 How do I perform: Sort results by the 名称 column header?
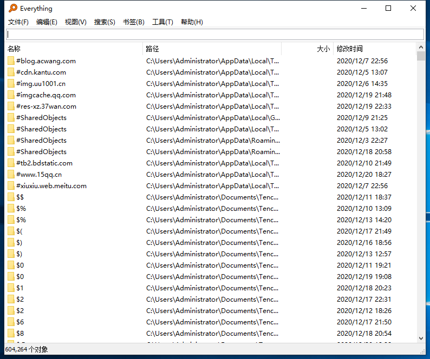(x=74, y=49)
